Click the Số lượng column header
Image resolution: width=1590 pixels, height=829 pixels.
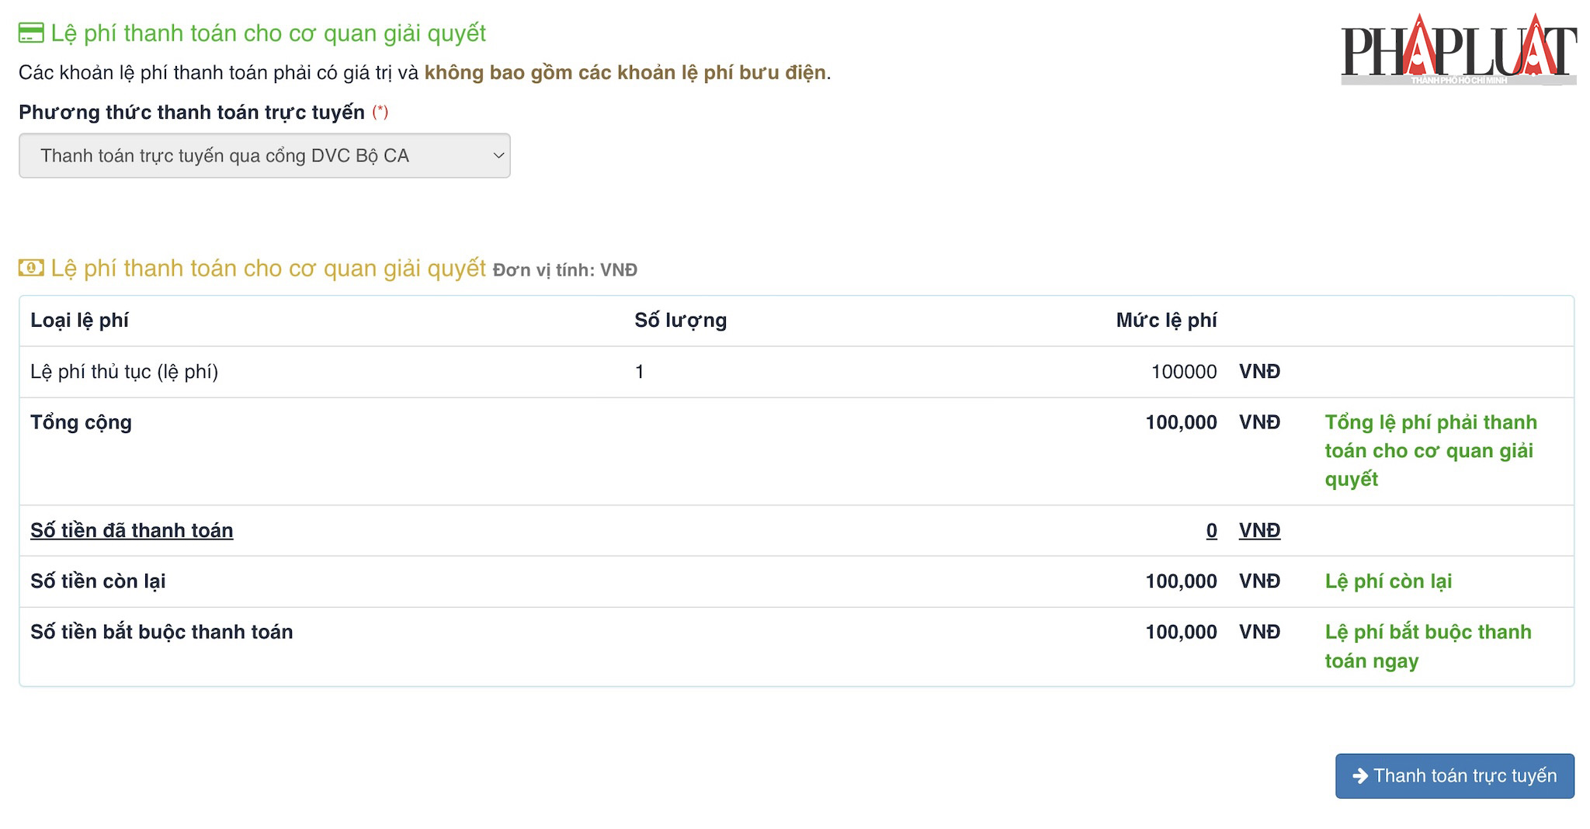point(680,320)
